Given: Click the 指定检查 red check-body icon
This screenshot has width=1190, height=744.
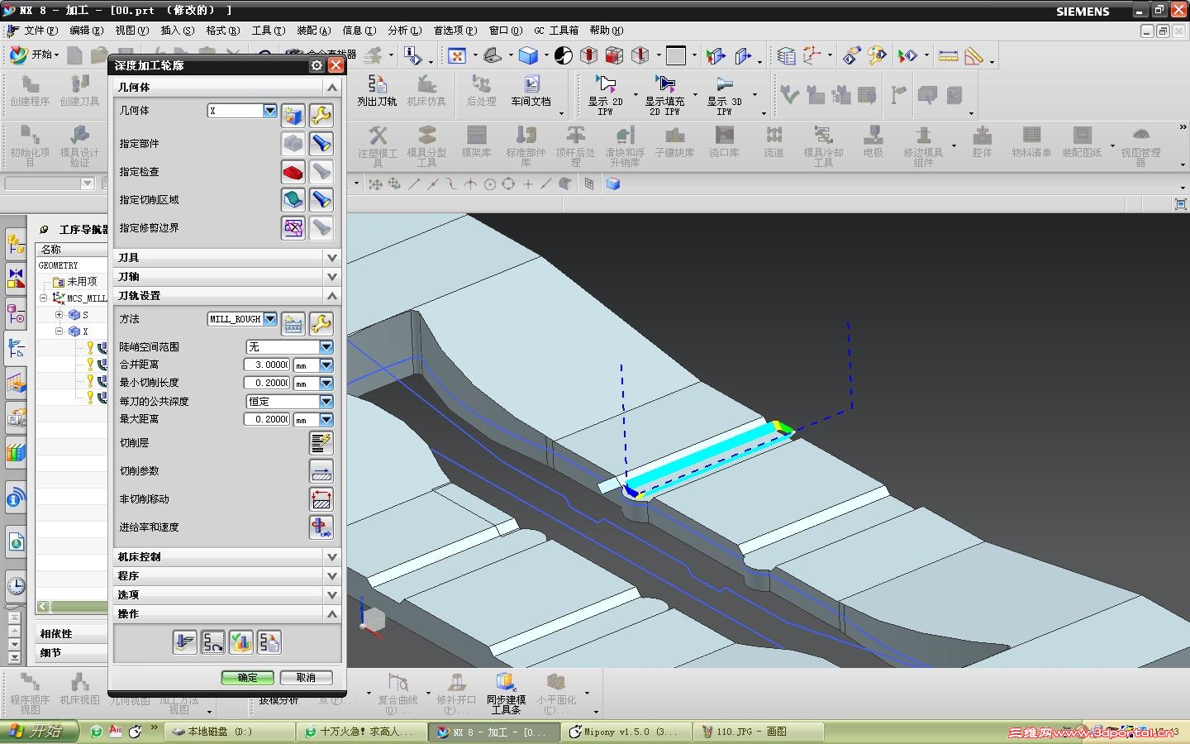Looking at the screenshot, I should coord(293,172).
